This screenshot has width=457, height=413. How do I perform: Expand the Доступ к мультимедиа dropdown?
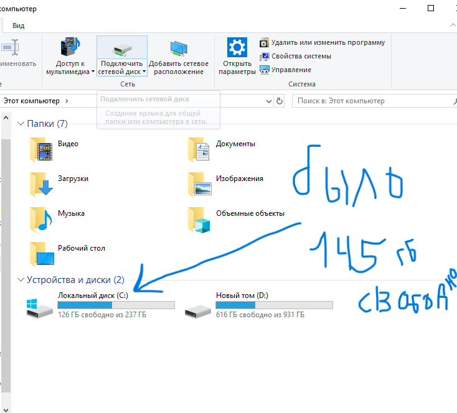point(93,72)
